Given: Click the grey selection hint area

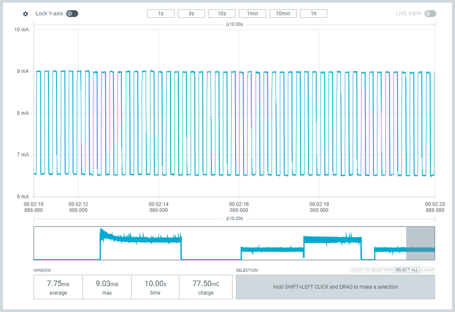Looking at the screenshot, I should pos(335,287).
